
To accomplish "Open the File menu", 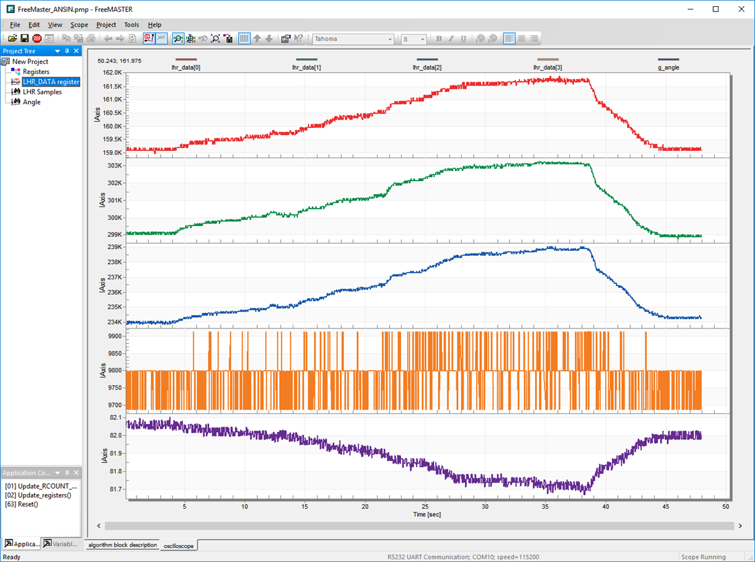I will pos(15,24).
